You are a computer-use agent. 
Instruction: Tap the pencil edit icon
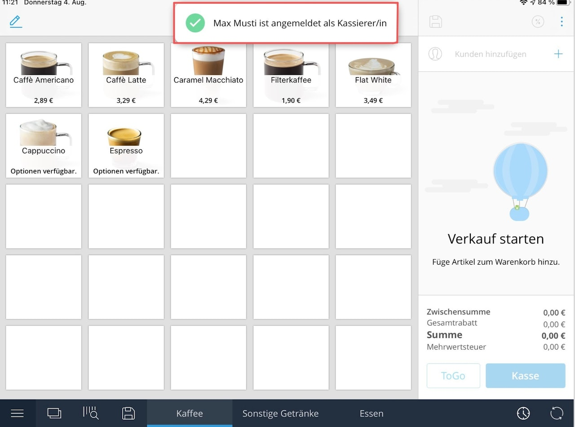pyautogui.click(x=16, y=21)
